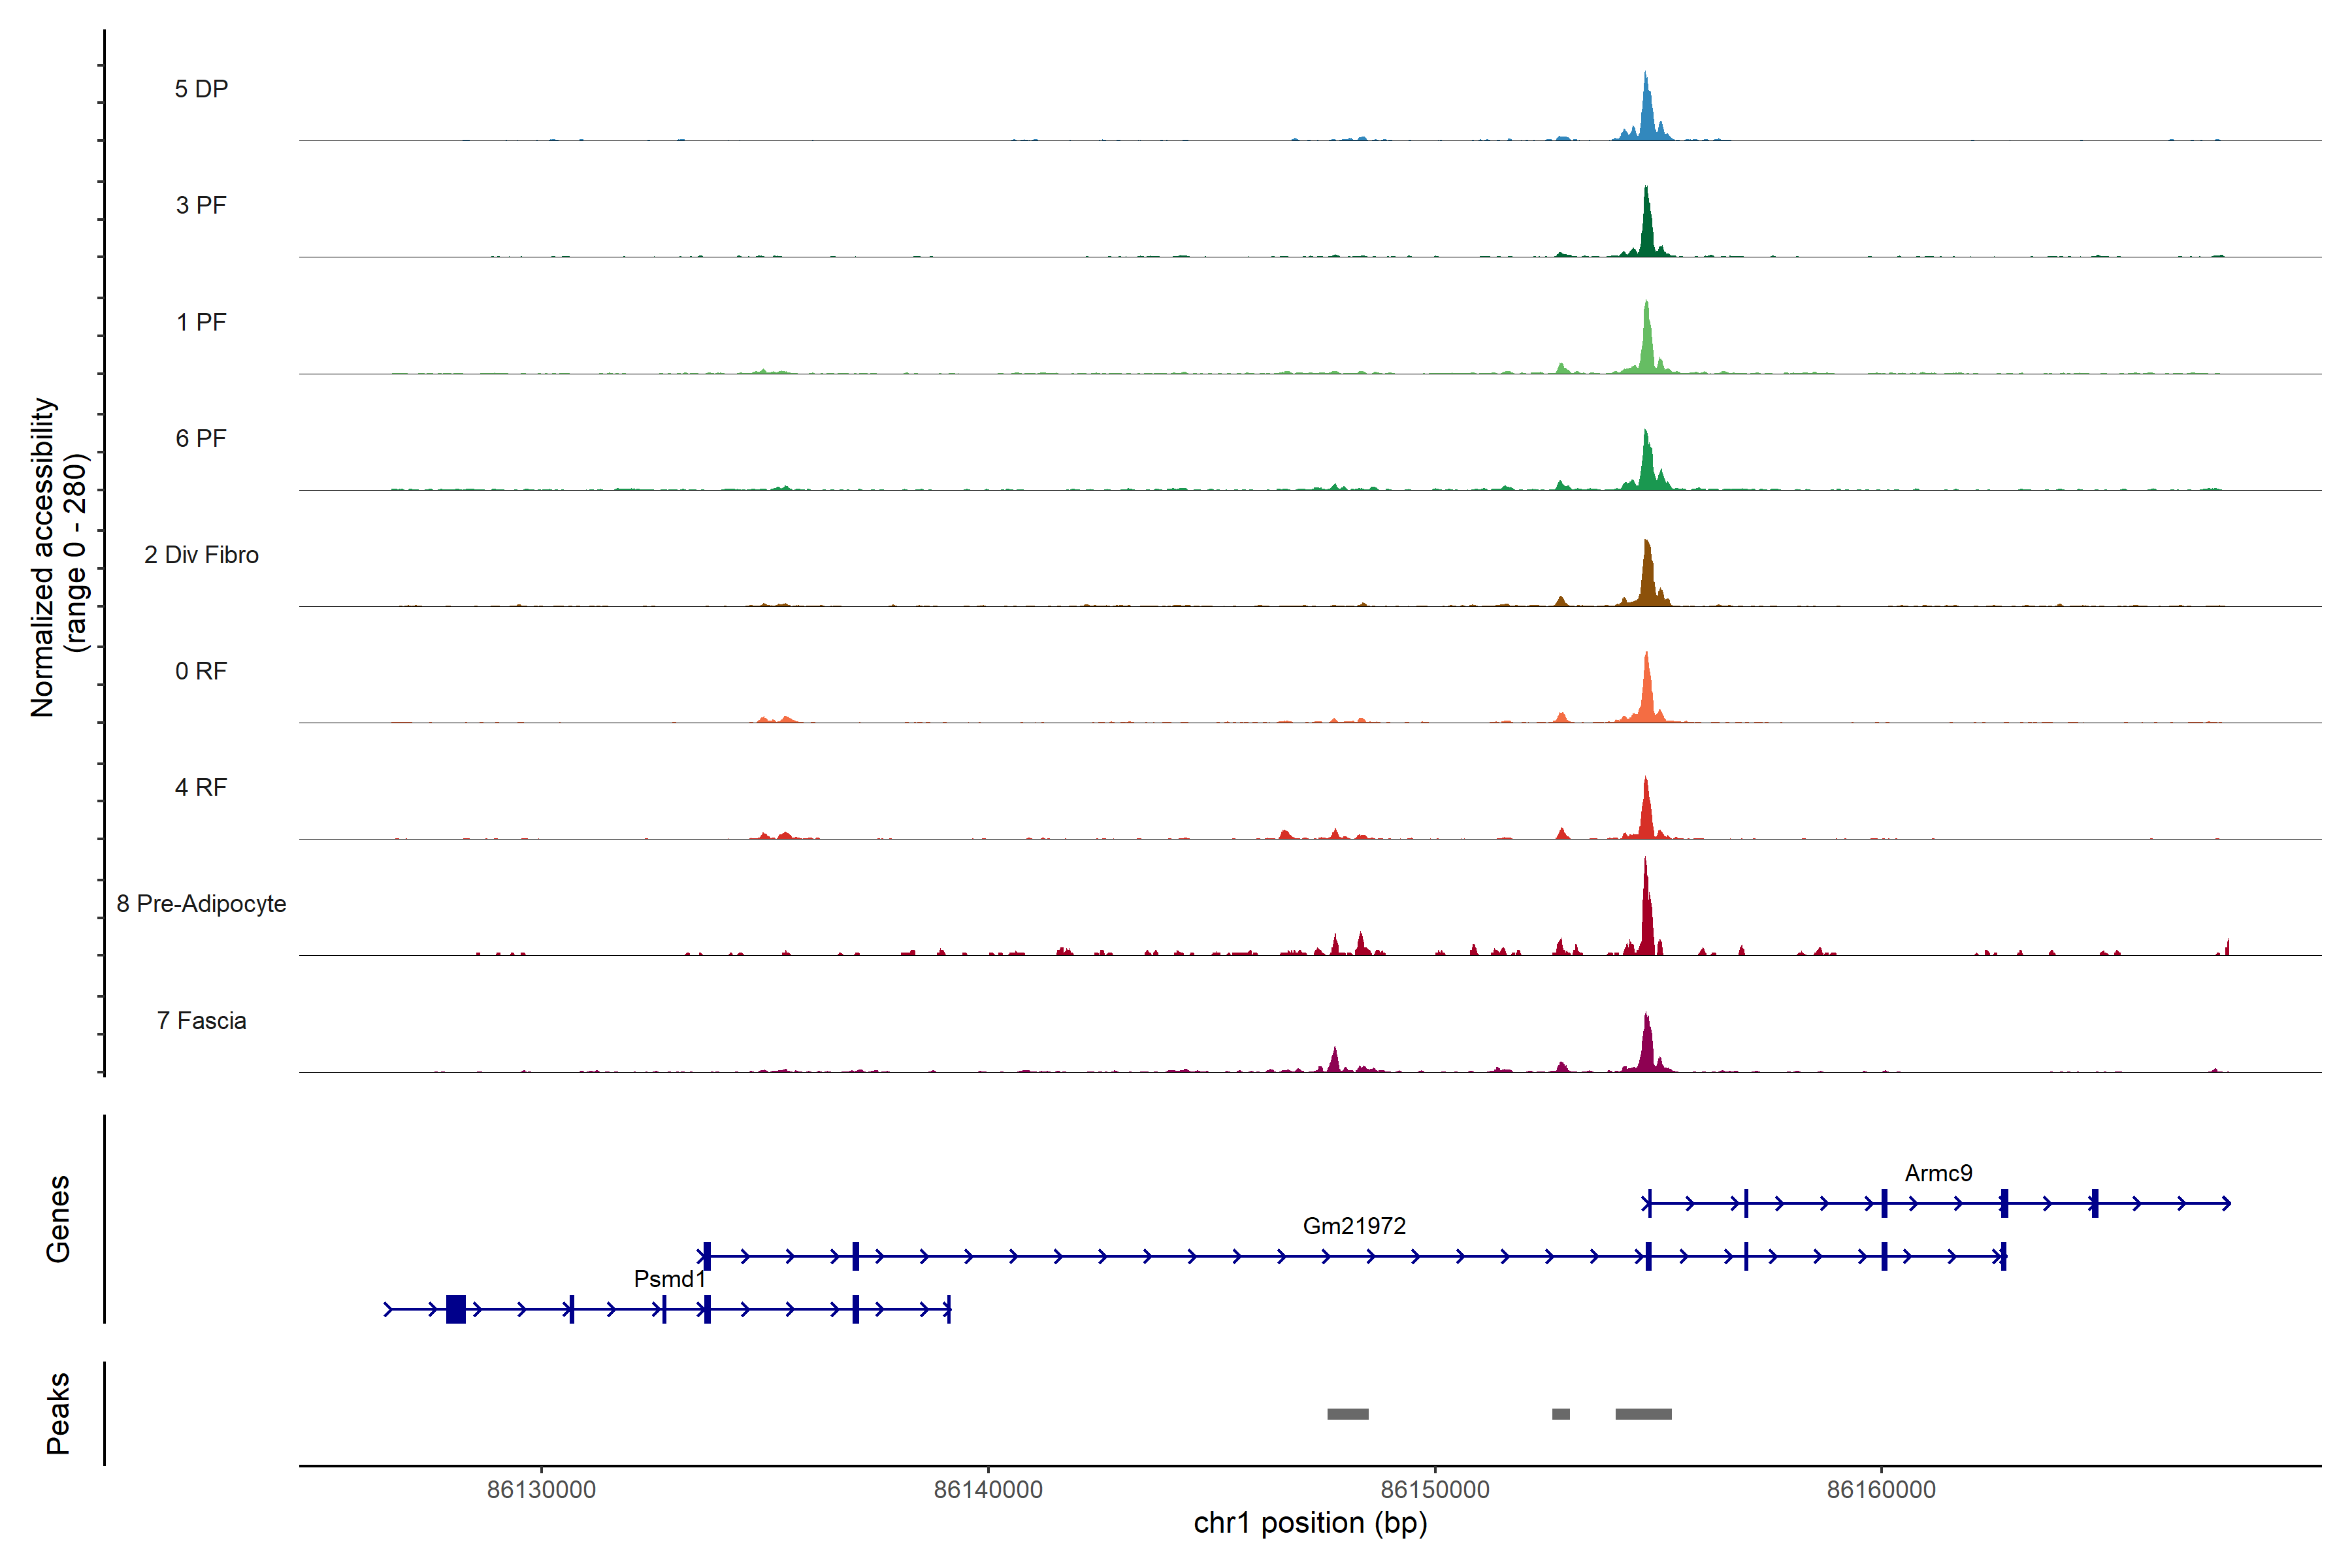Screen dimensions: 2352x1568
Task: Click the 5 DP track label
Action: click(201, 89)
